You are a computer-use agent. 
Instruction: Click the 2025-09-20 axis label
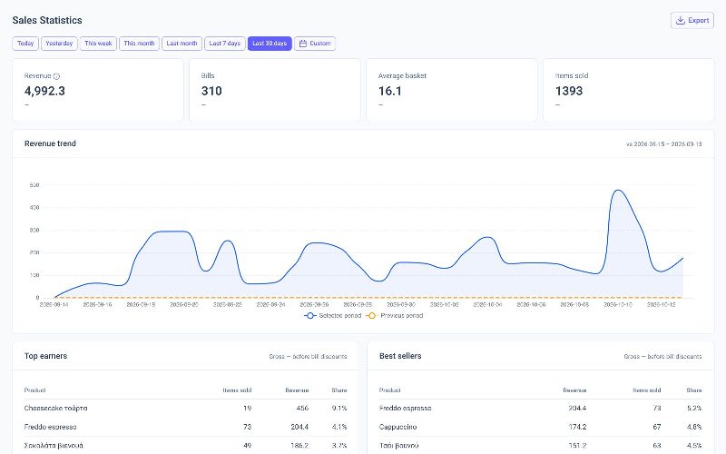coord(184,305)
